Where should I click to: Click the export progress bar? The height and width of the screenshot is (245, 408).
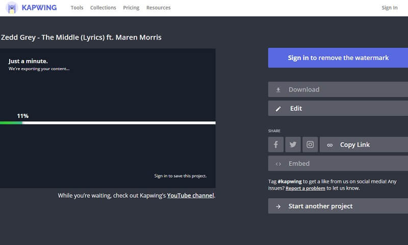[108, 122]
